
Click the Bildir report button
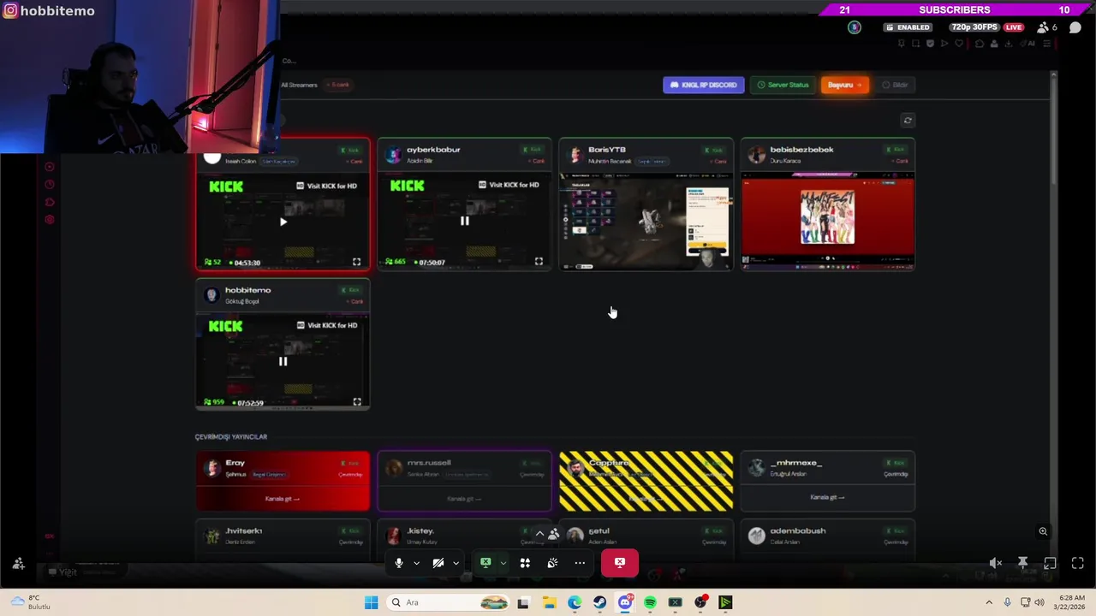(895, 85)
